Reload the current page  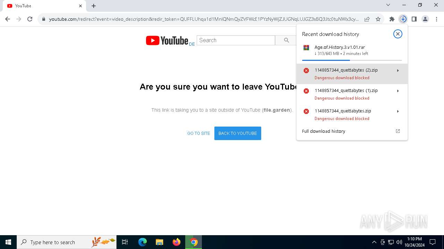[x=30, y=19]
